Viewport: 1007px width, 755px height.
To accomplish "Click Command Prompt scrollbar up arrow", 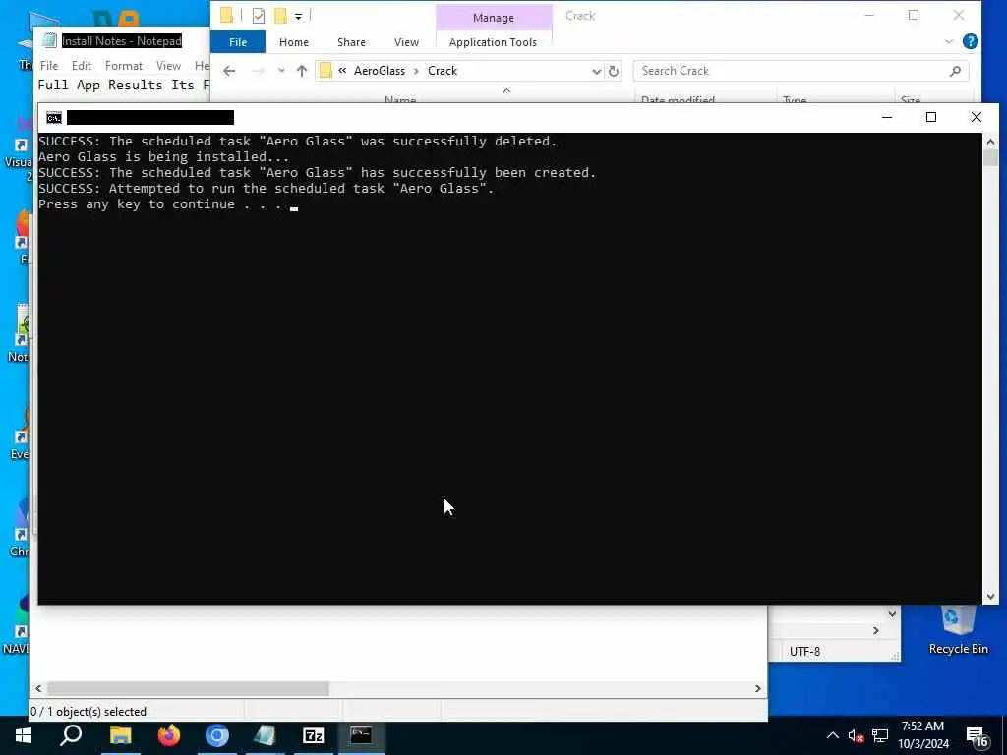I will pyautogui.click(x=990, y=142).
